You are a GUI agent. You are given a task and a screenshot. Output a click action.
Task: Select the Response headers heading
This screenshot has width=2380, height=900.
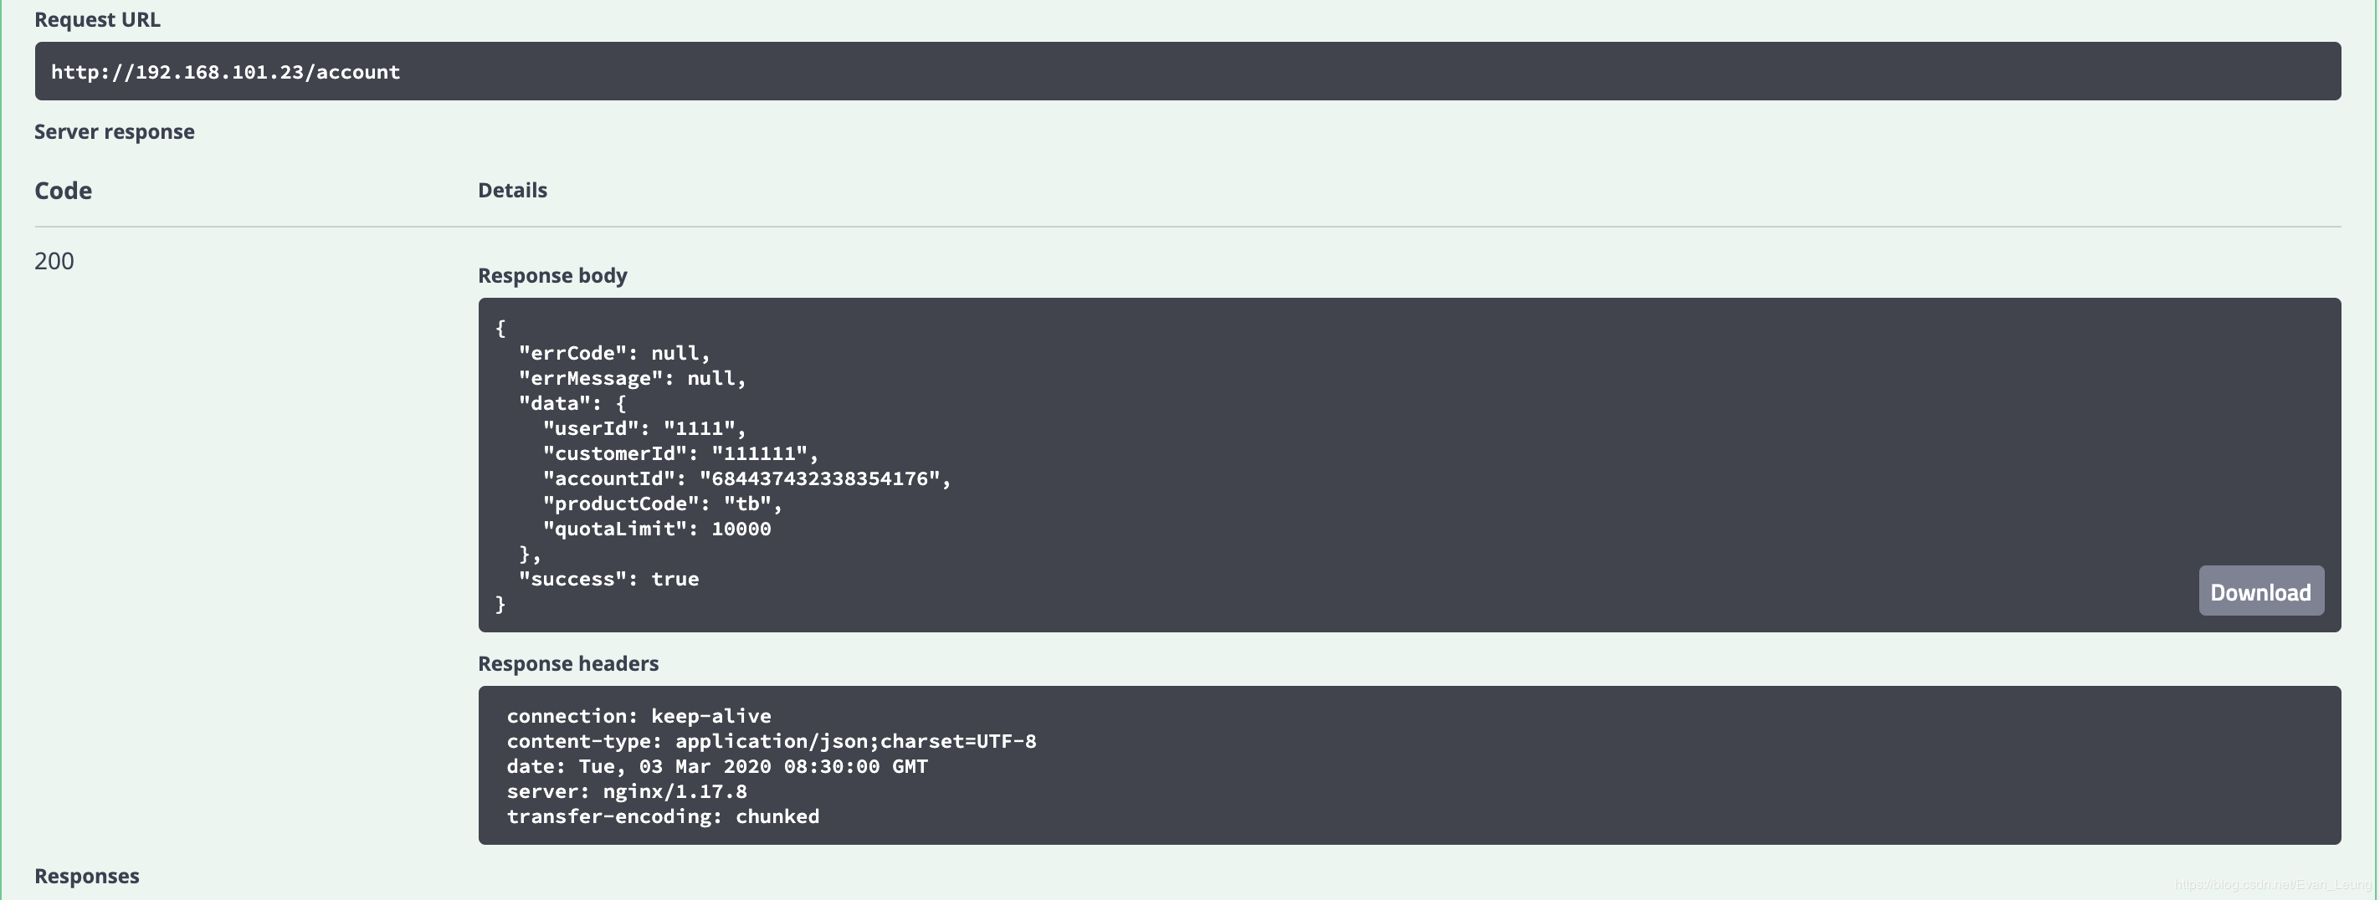568,663
